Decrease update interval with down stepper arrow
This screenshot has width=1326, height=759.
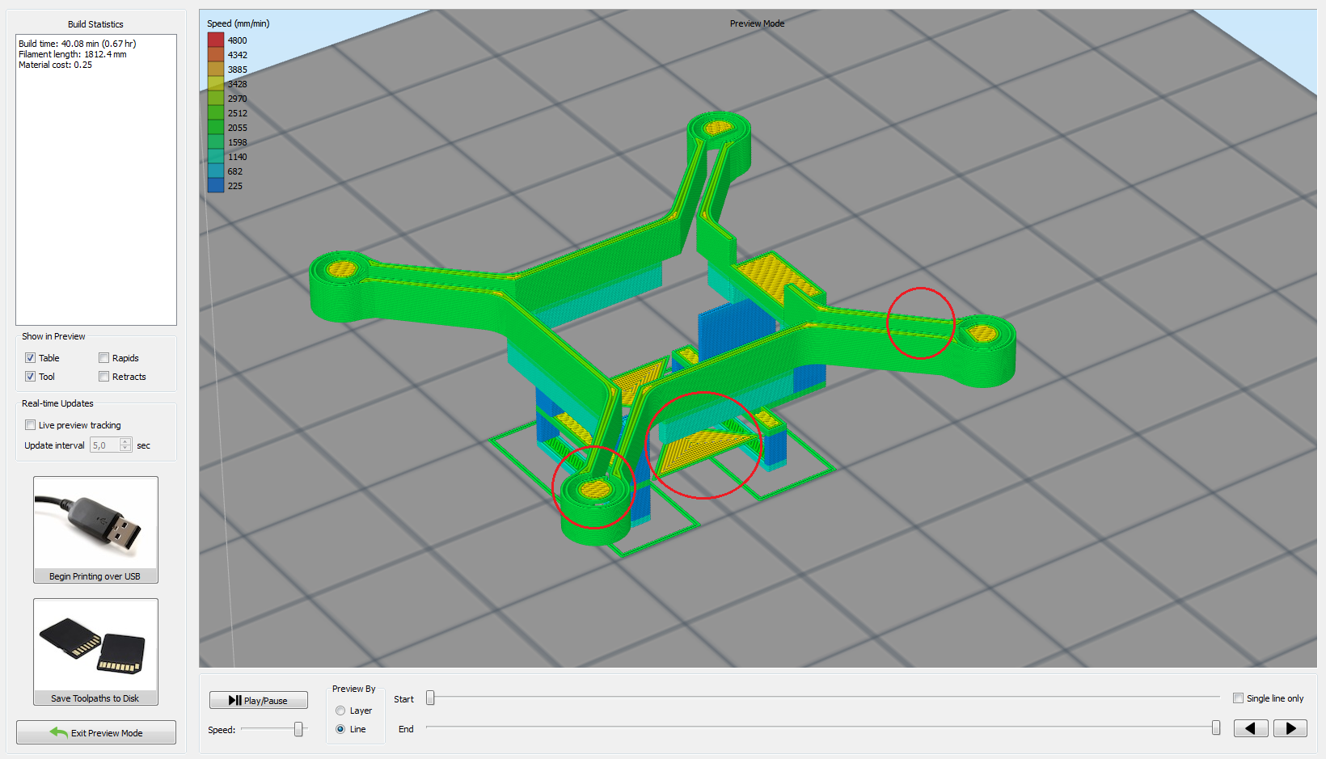coord(125,449)
